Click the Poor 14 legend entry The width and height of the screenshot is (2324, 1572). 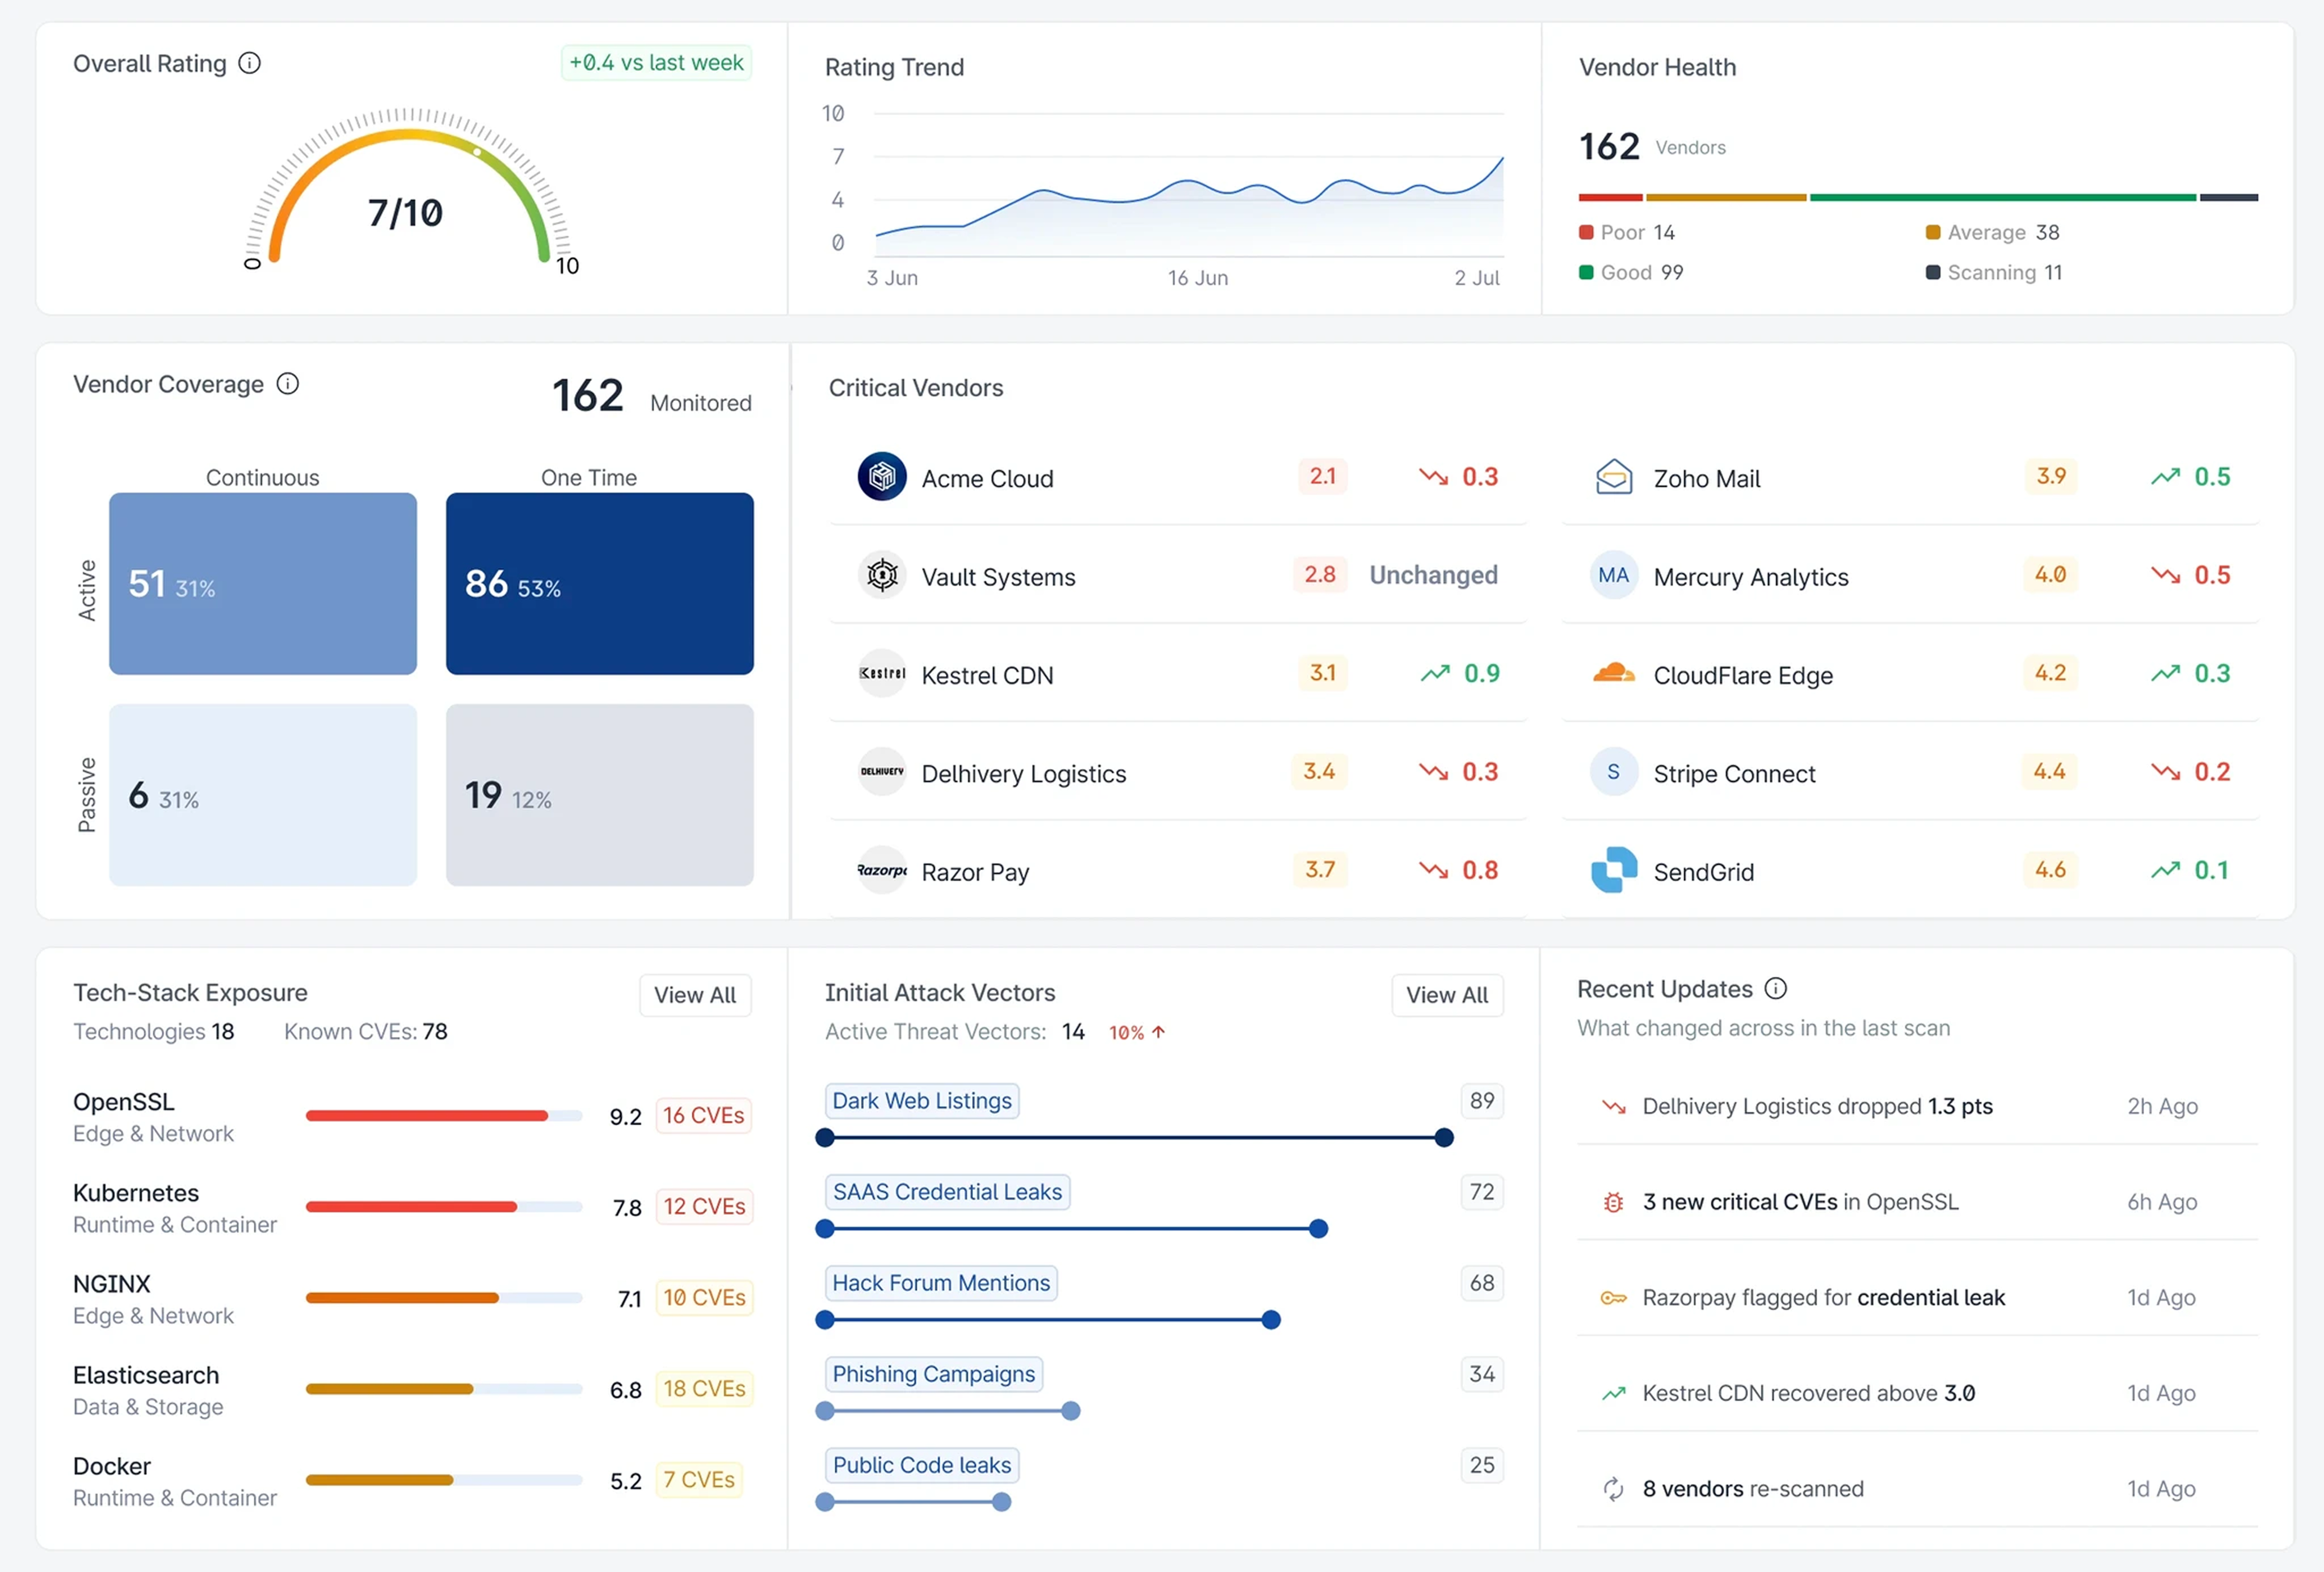pyautogui.click(x=1627, y=232)
